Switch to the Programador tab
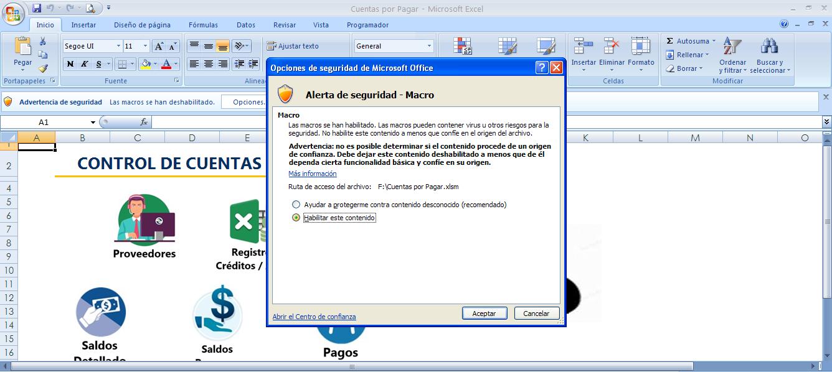The height and width of the screenshot is (372, 832). tap(367, 25)
